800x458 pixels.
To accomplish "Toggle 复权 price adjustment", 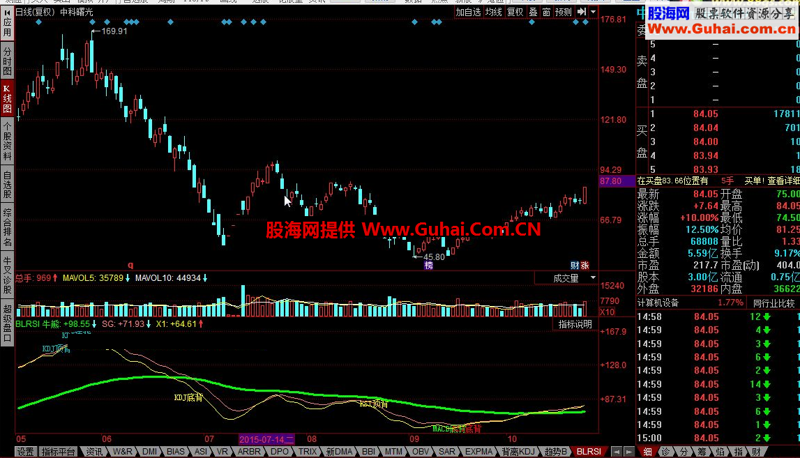I will 515,13.
